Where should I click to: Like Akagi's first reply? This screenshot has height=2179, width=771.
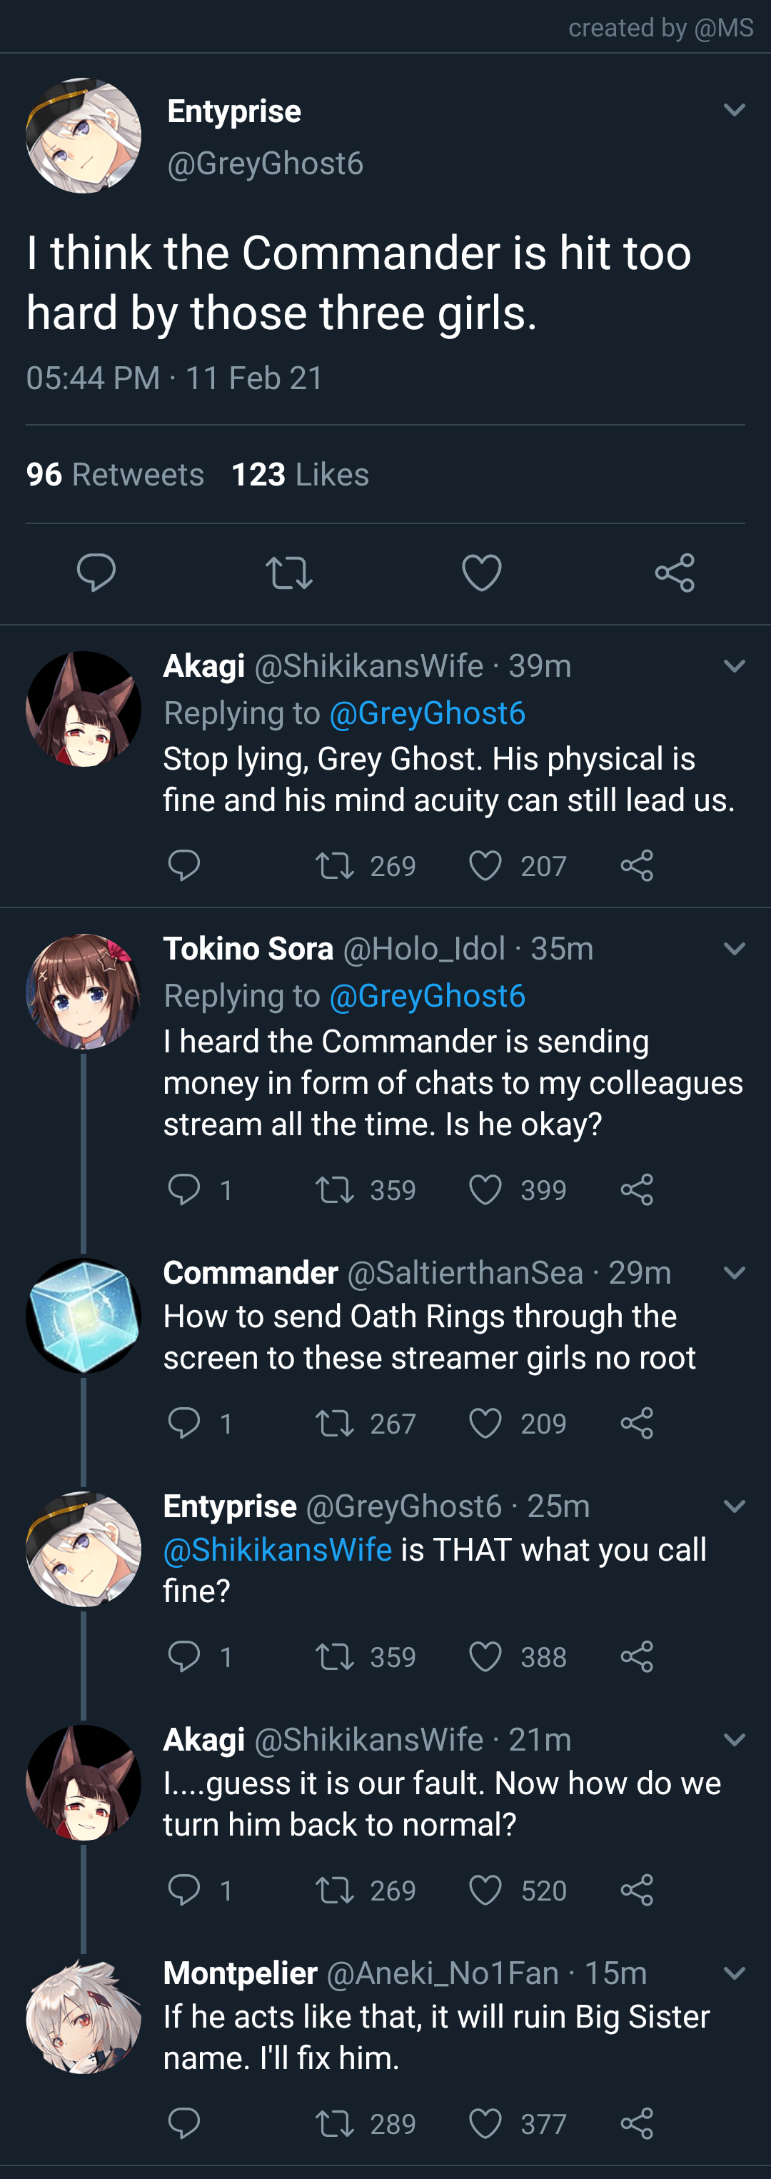(x=486, y=865)
